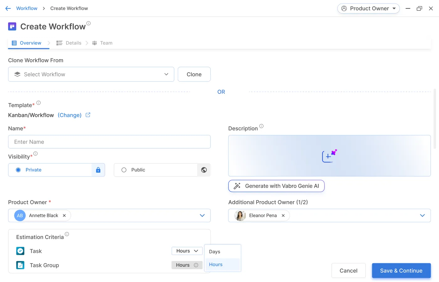Click the Task Group icon in Estimation Criteria
The width and height of the screenshot is (439, 282).
point(20,265)
